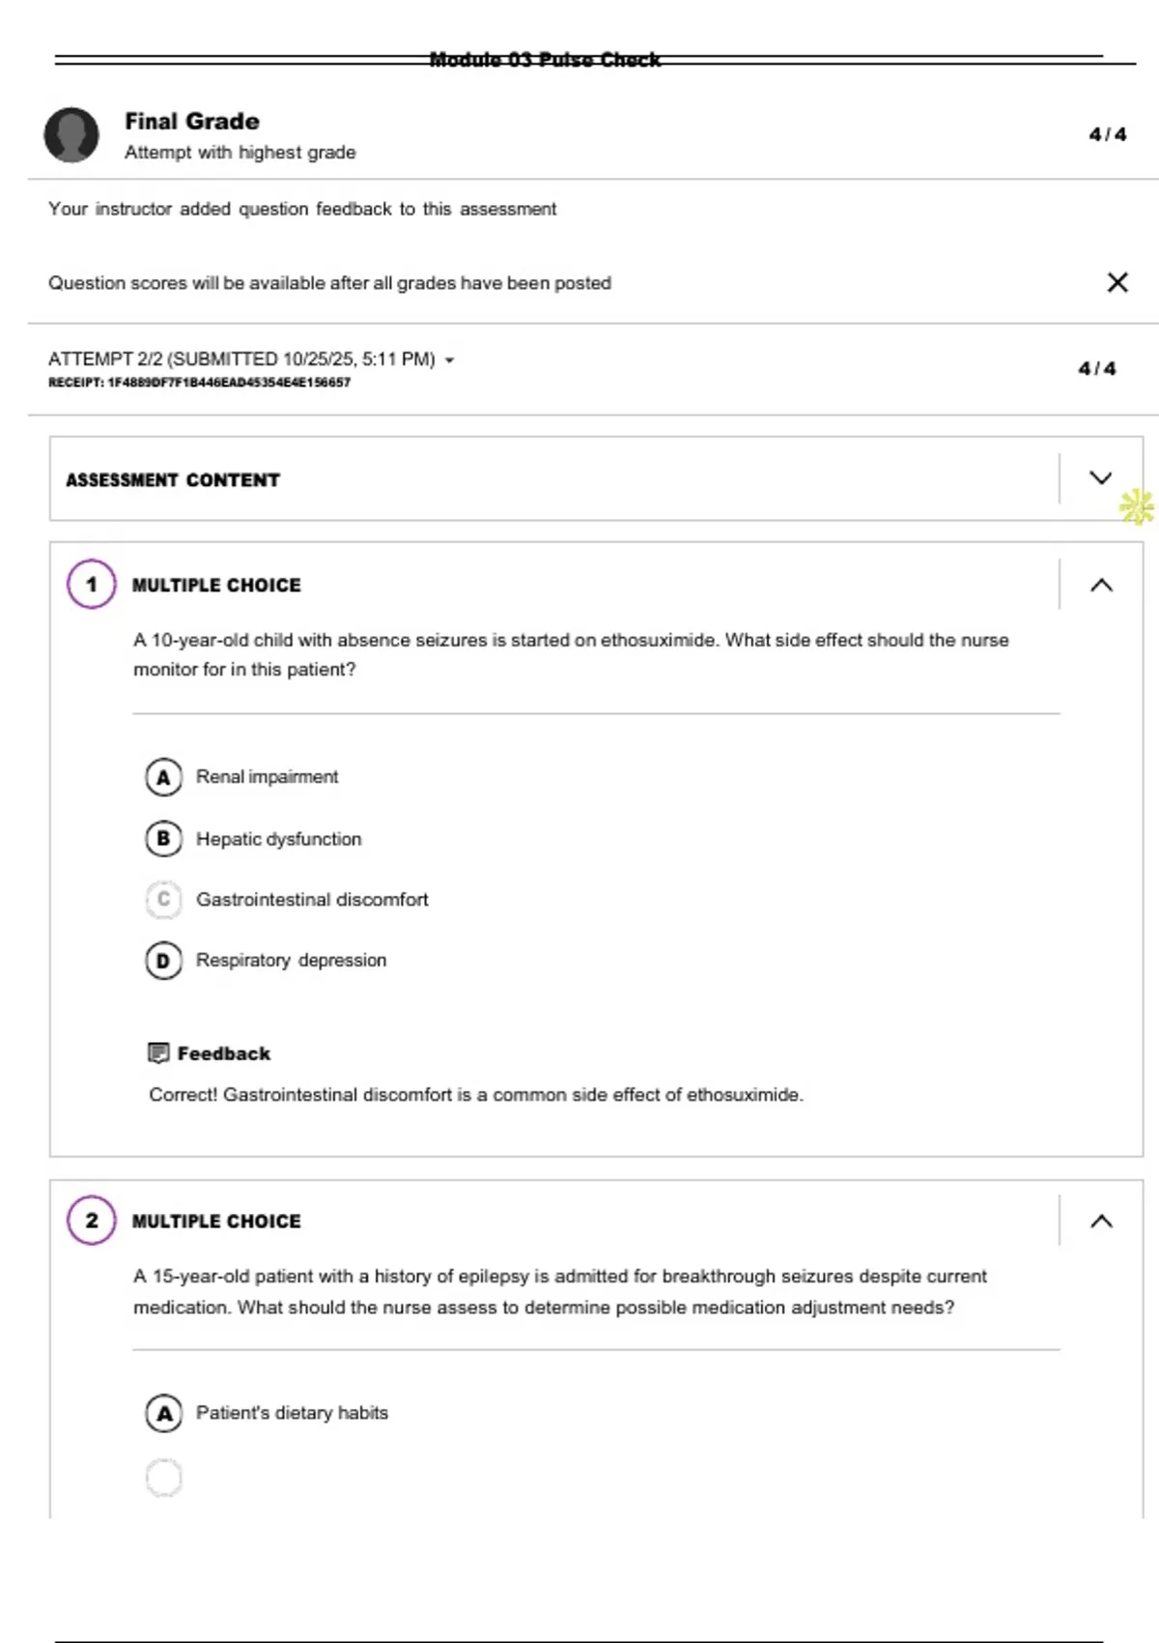The height and width of the screenshot is (1643, 1159).
Task: Click the user profile avatar
Action: (71, 134)
